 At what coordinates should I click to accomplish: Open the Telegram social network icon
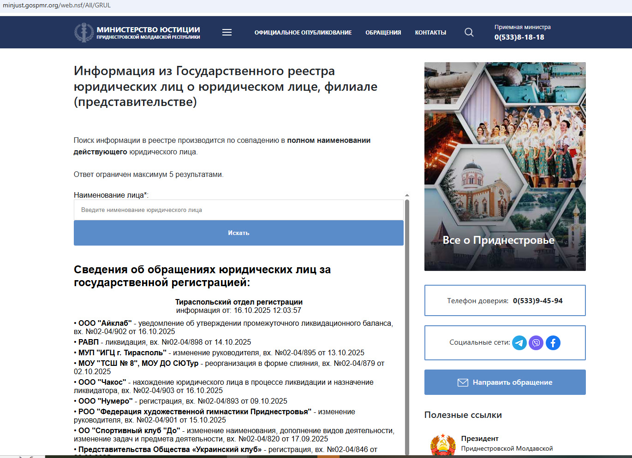click(x=519, y=343)
